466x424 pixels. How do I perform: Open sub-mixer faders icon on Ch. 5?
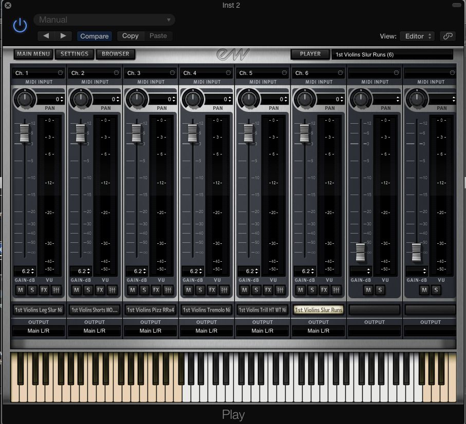click(280, 290)
